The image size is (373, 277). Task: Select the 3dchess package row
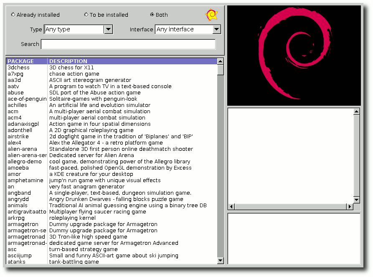pyautogui.click(x=112, y=68)
